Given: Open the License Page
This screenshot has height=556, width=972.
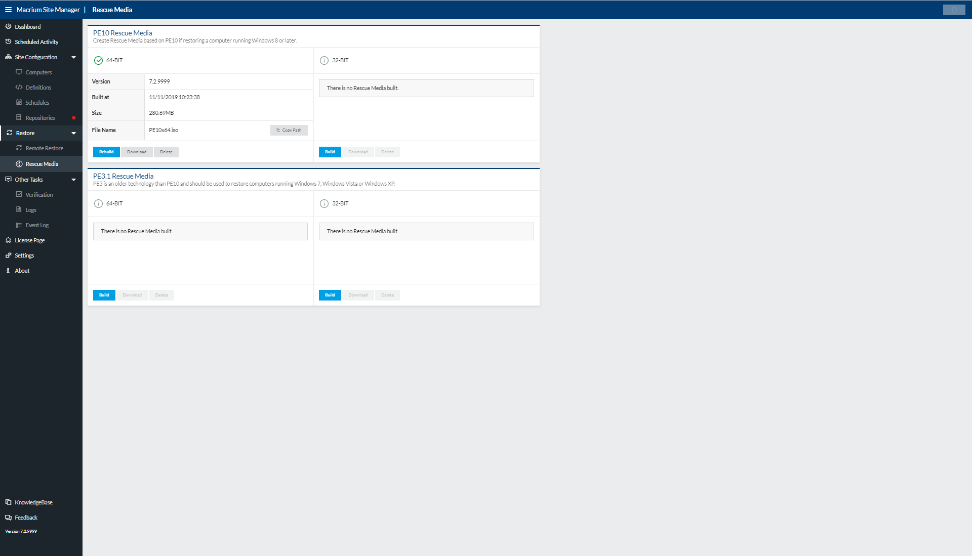Looking at the screenshot, I should 29,240.
